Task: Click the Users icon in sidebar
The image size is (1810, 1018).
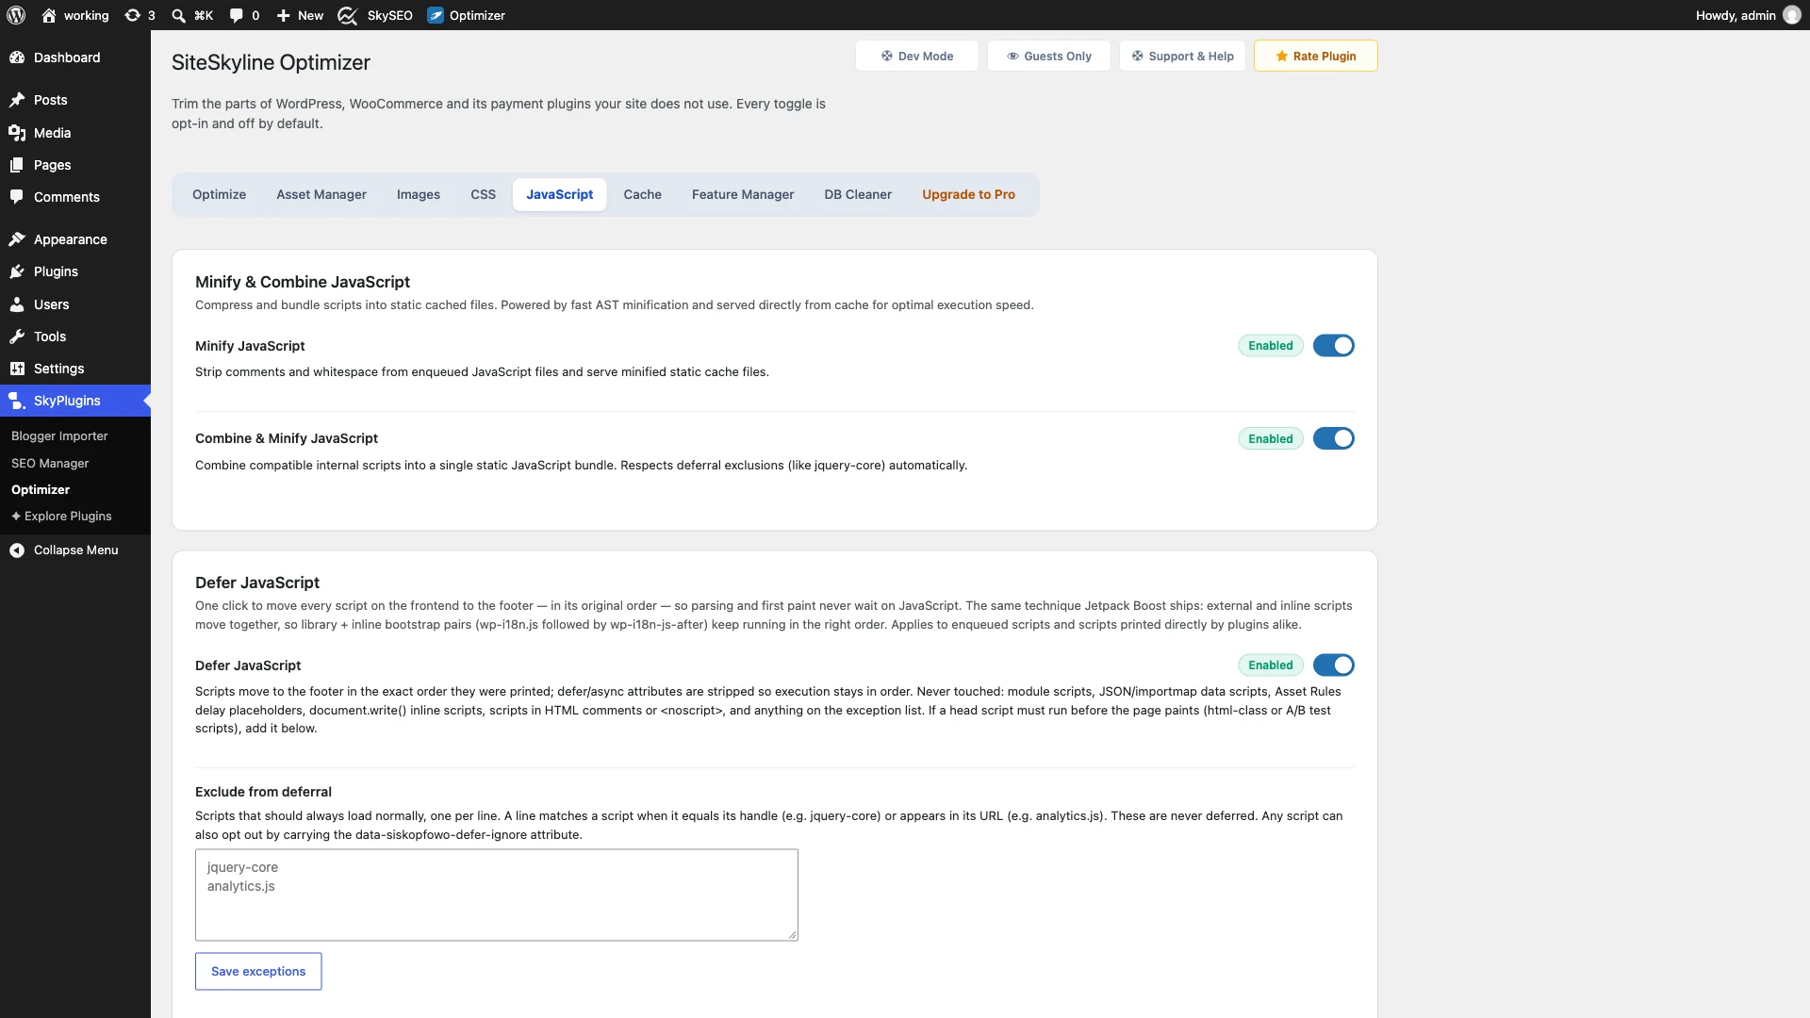Action: coord(17,304)
